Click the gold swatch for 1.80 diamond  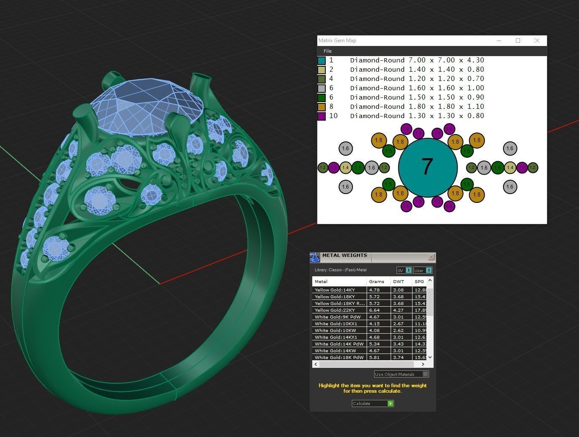(x=322, y=107)
